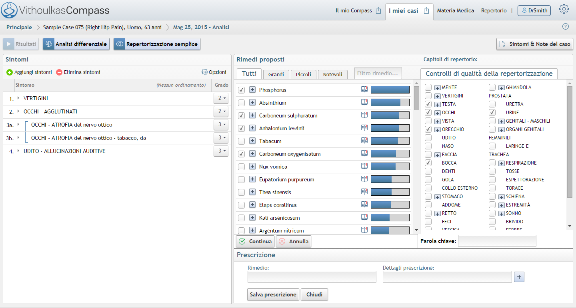Screen dimensions: 576x308
Task: Check the MENTE chapter checkbox
Action: [x=428, y=87]
